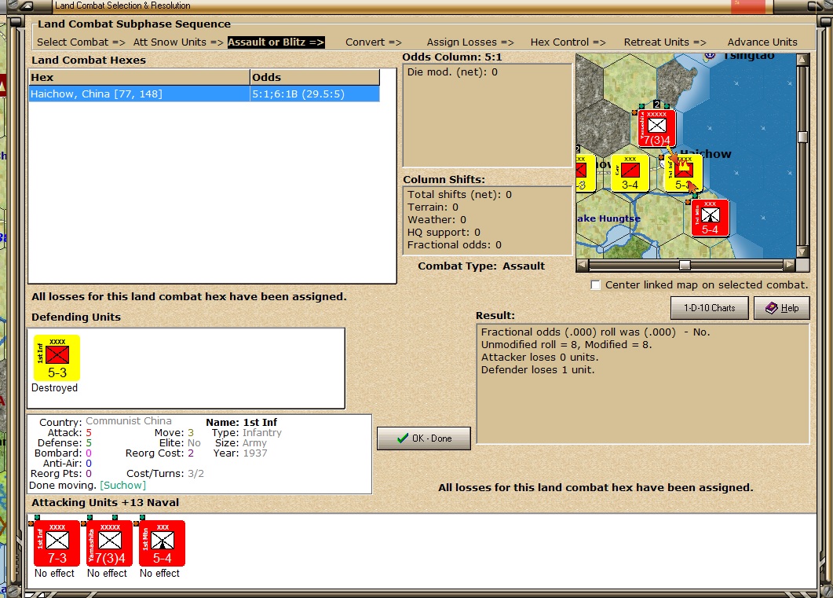Click the [Suchow] location link
Screen dimensions: 833x598
tap(122, 486)
